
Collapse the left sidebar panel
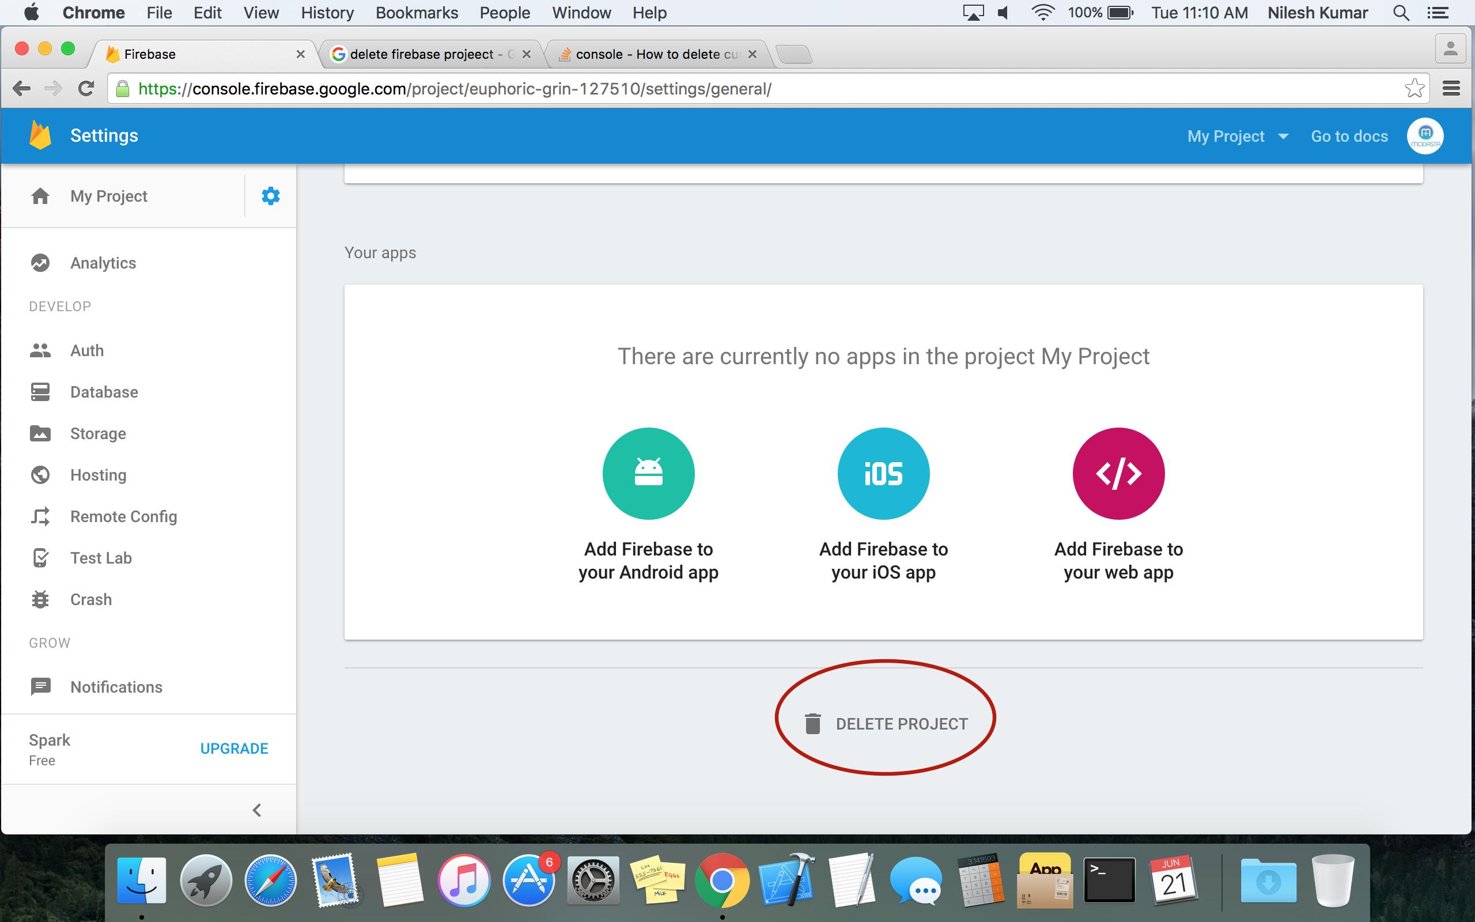[257, 808]
